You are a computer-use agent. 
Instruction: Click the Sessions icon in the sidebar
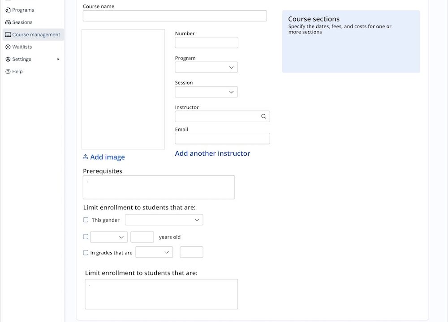[8, 22]
